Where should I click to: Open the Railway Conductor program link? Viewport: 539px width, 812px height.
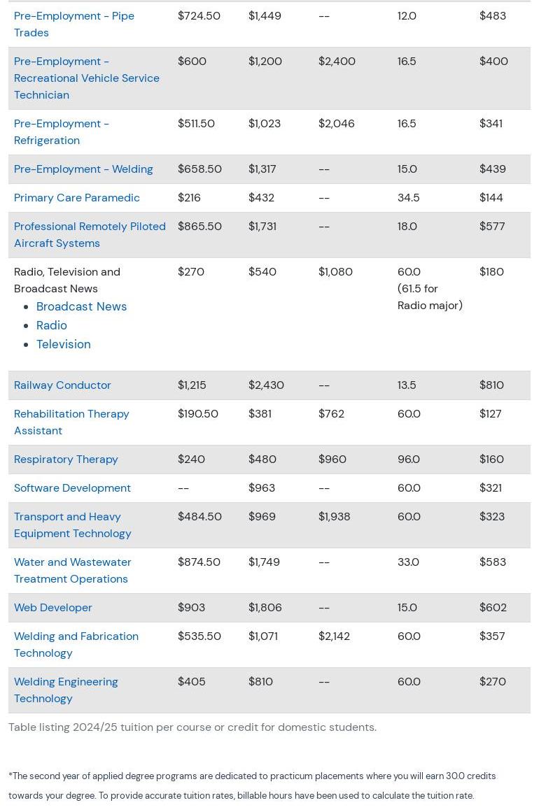pos(62,385)
